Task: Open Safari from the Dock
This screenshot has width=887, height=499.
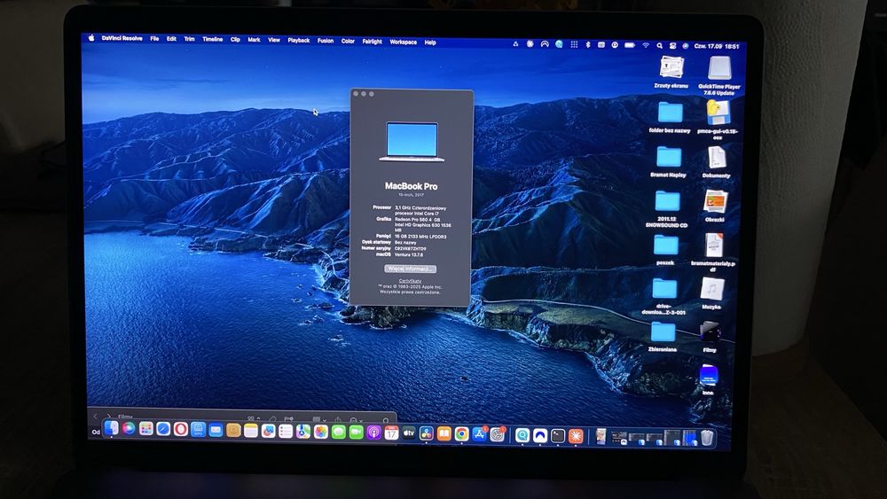Action: (x=163, y=430)
